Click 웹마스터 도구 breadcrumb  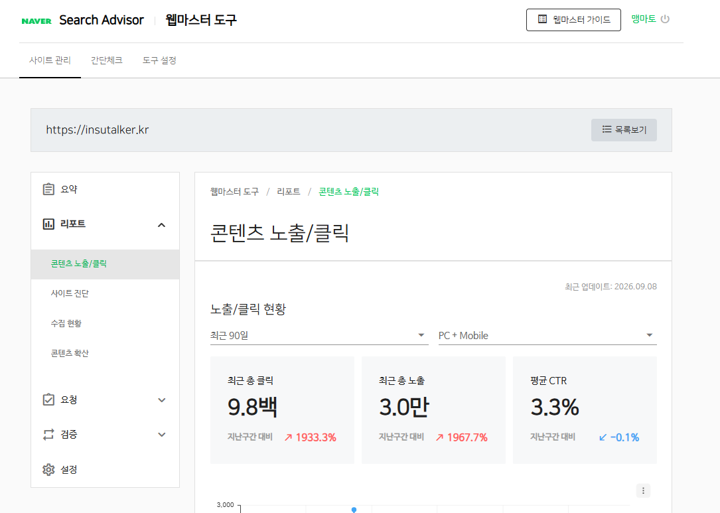235,192
